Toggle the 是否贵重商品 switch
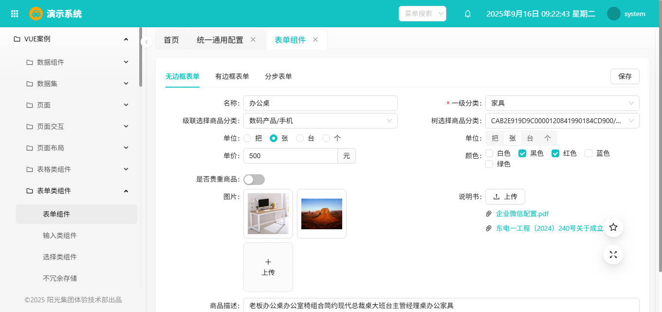The image size is (662, 312). 254,180
